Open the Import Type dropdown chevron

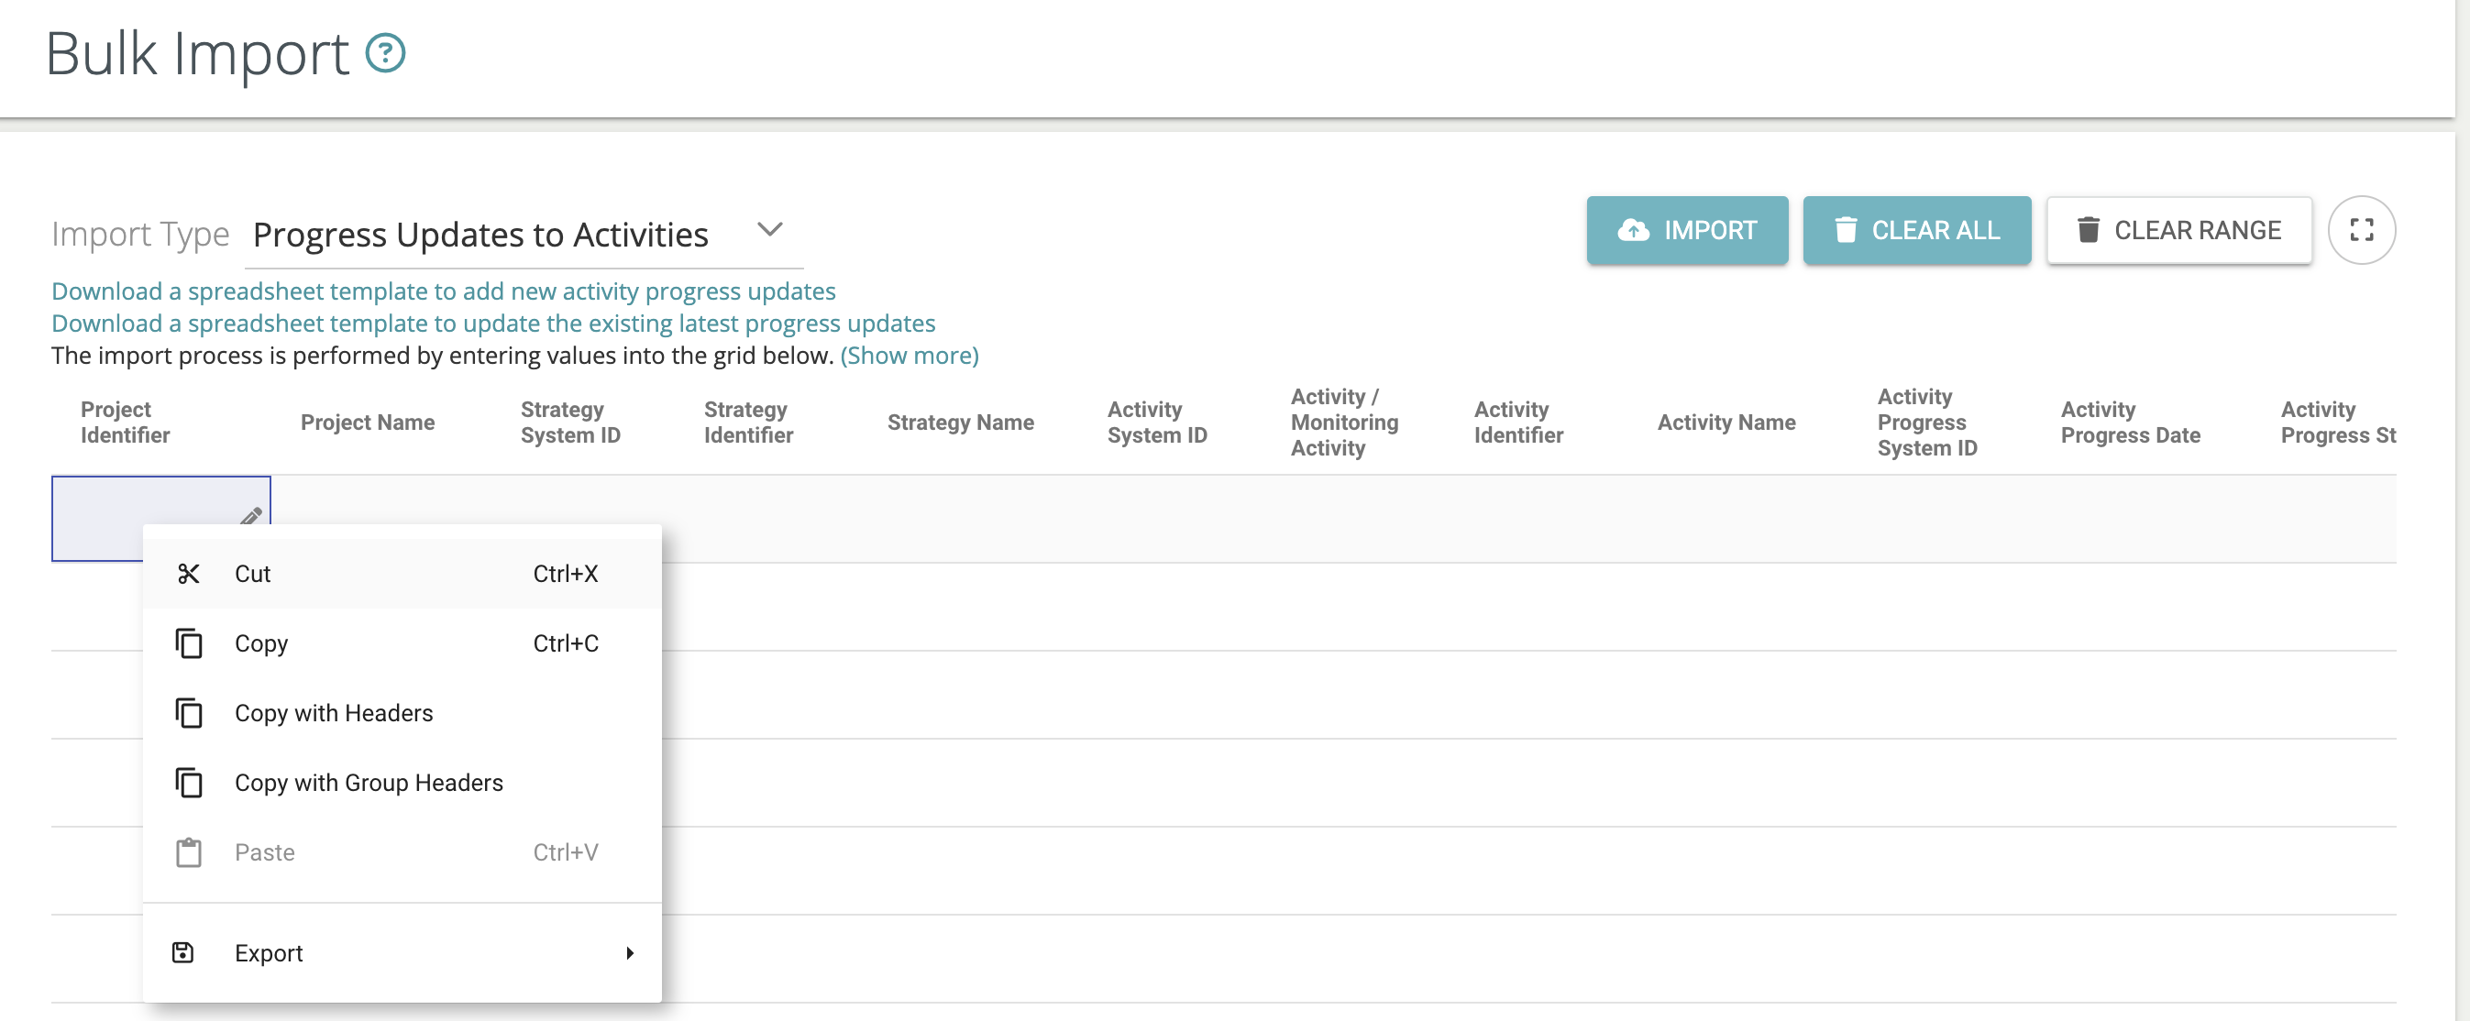tap(769, 230)
